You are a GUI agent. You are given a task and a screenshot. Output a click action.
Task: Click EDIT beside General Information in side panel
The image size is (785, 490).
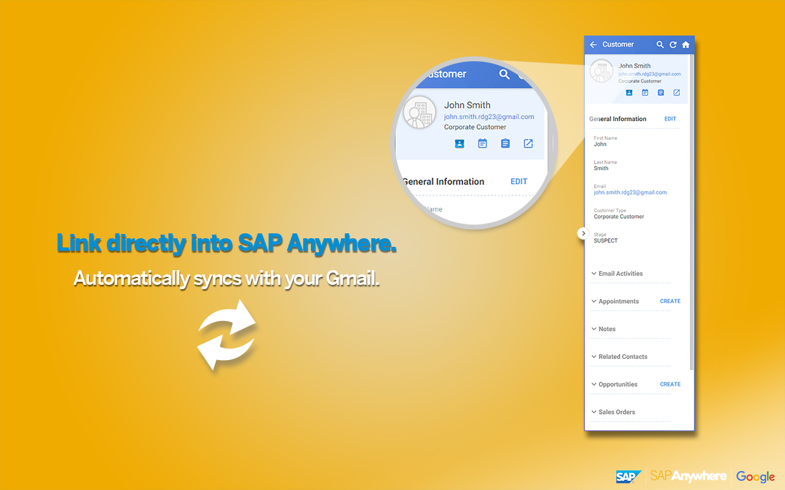(x=670, y=119)
